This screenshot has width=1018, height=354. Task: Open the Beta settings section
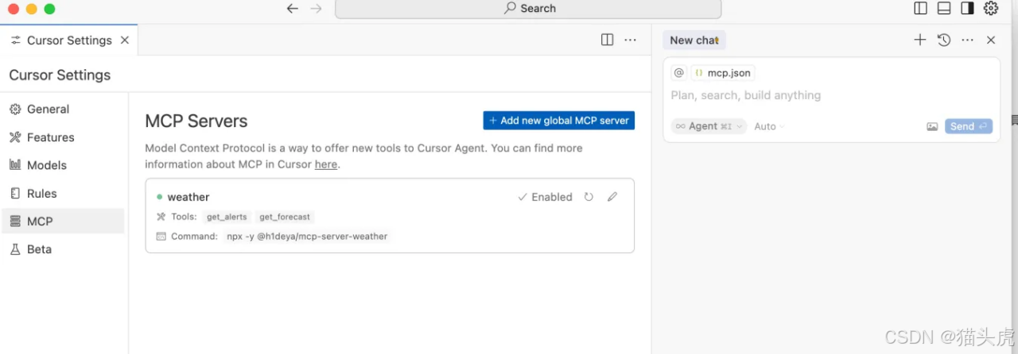(x=63, y=249)
